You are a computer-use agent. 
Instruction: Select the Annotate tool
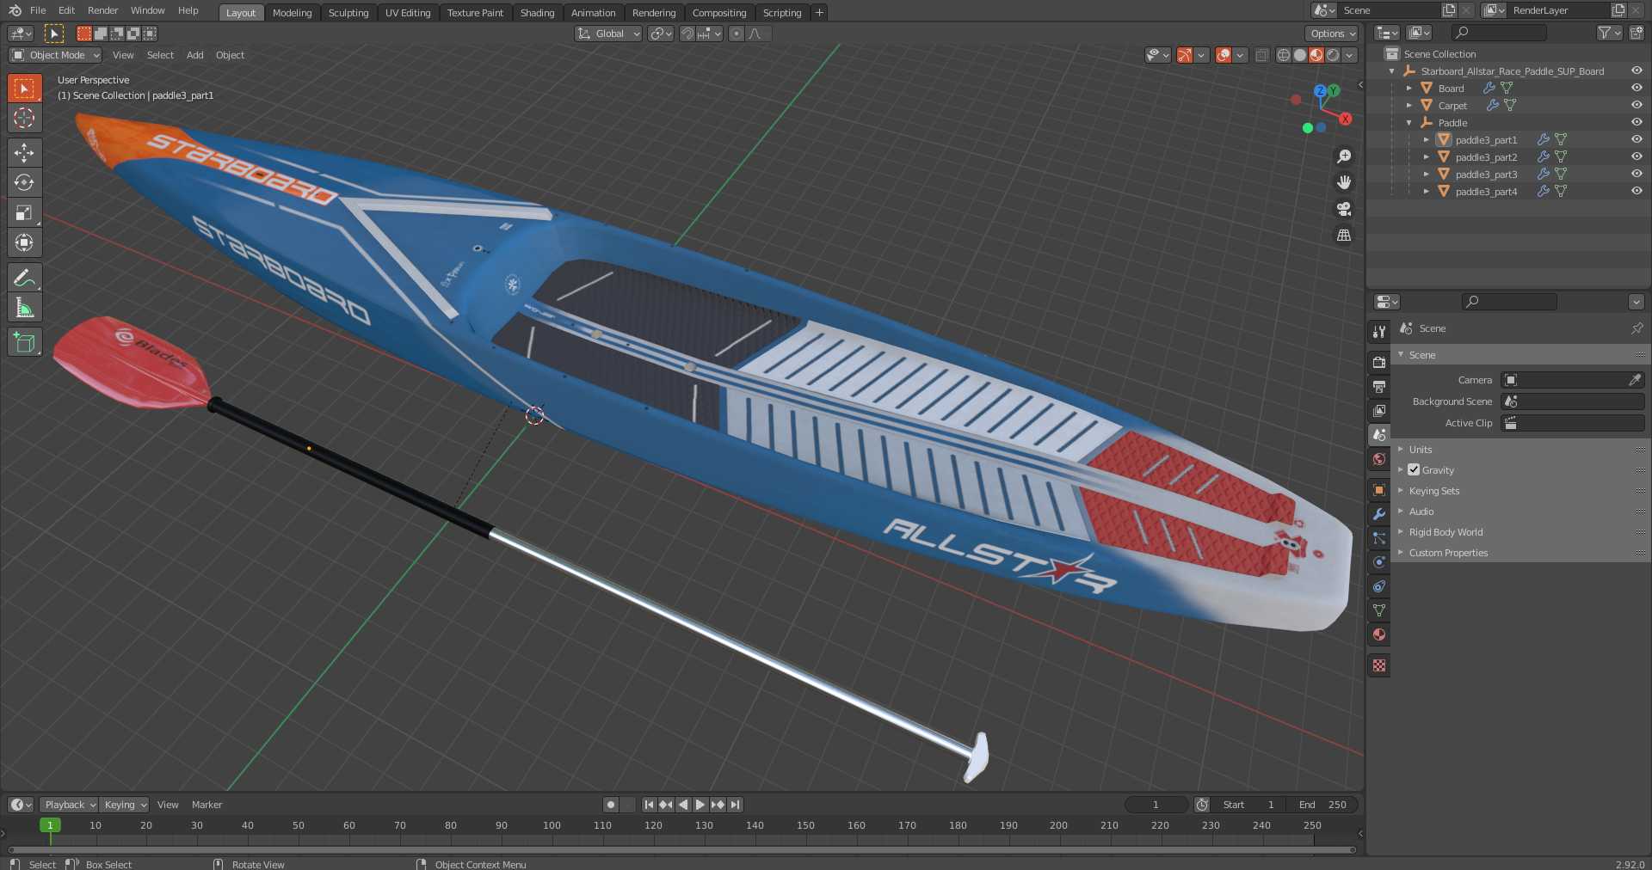point(24,278)
